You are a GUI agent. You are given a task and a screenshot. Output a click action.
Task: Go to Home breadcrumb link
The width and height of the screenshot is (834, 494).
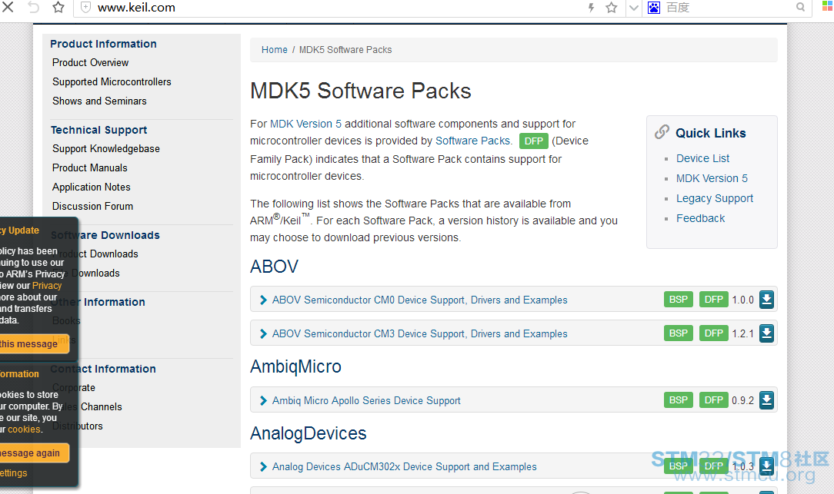pos(275,50)
